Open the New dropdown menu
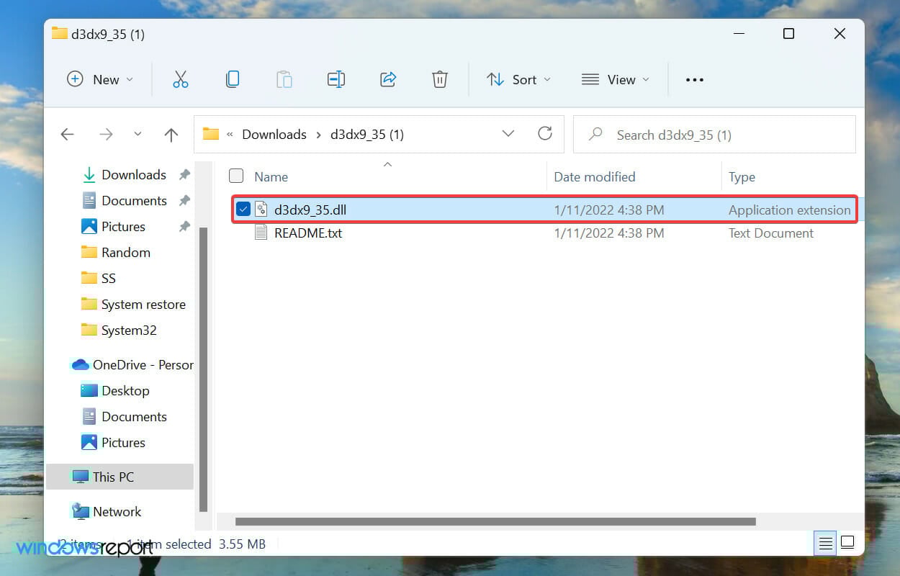Screen dimensions: 900x576 click(x=100, y=79)
